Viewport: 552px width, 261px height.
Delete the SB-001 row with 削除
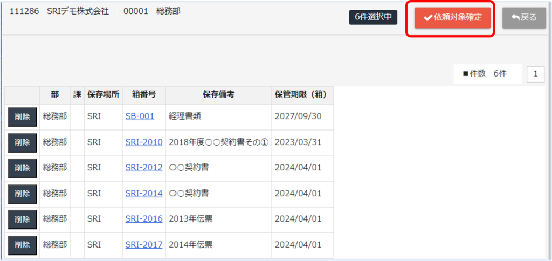(22, 117)
